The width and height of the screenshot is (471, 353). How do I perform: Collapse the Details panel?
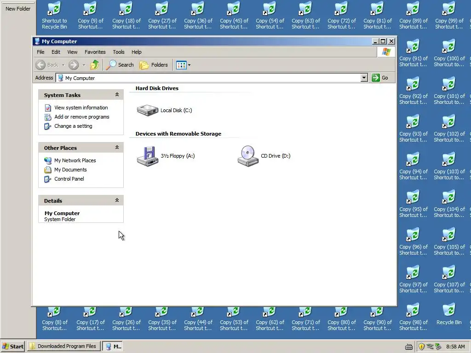click(x=117, y=200)
